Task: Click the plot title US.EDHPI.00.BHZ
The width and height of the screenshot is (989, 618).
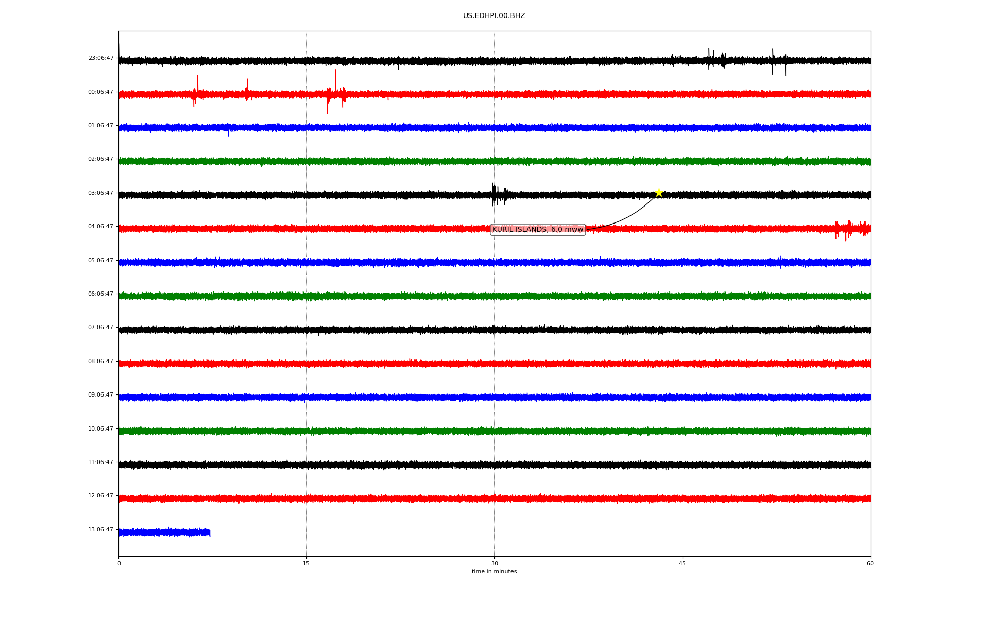Action: pyautogui.click(x=494, y=16)
